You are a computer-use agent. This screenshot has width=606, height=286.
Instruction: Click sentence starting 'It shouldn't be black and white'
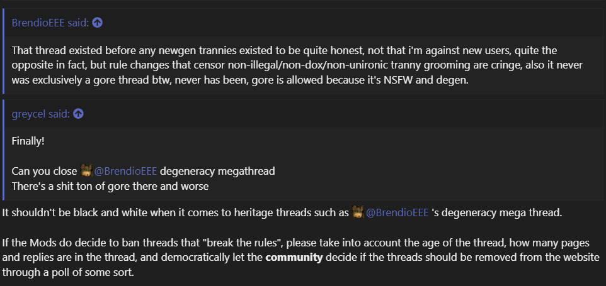point(170,212)
